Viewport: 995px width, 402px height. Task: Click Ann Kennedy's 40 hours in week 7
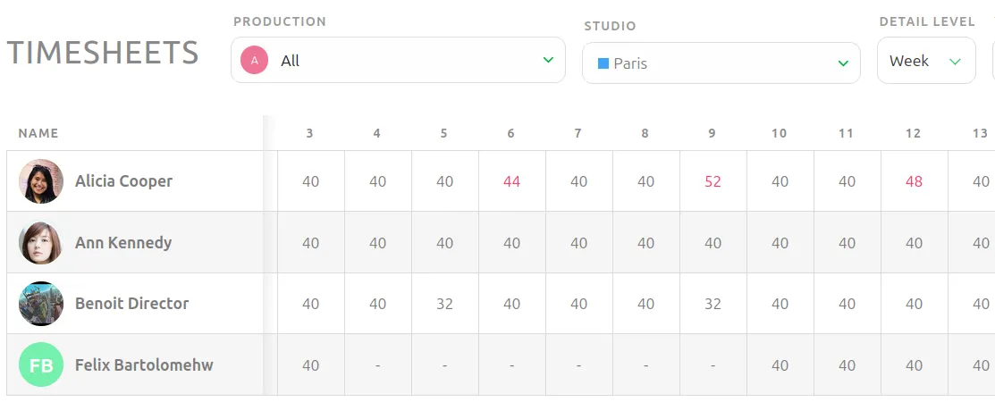coord(578,243)
